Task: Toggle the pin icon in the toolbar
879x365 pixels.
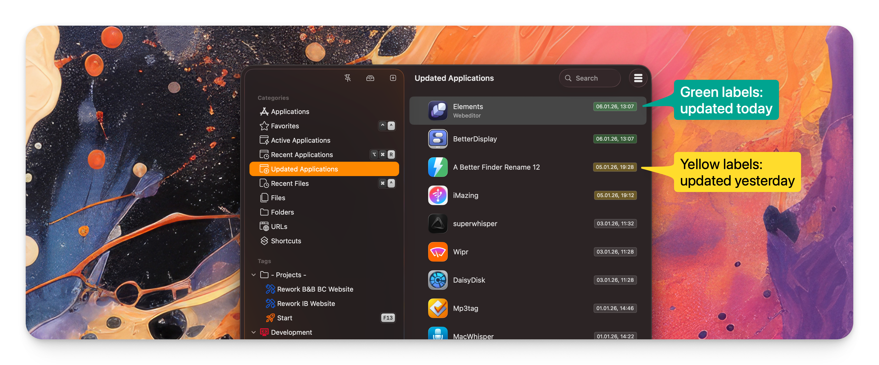Action: 348,78
